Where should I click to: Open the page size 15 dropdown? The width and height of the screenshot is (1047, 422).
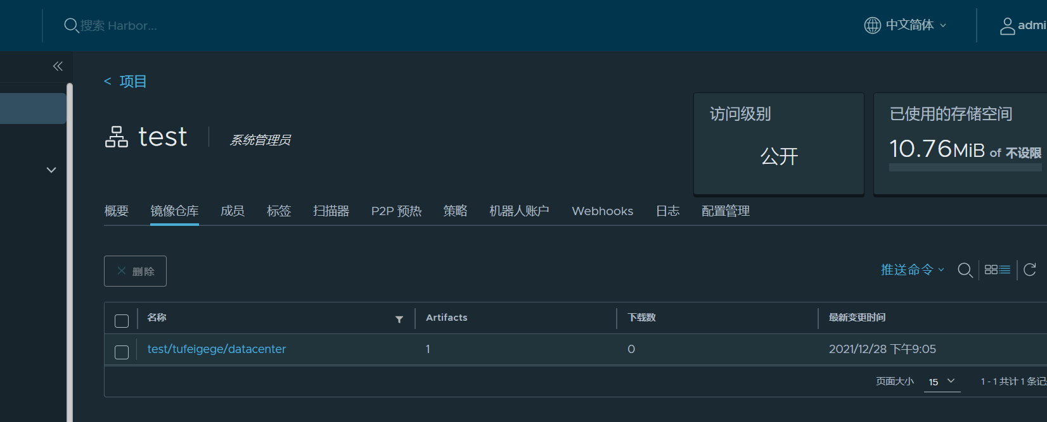click(942, 382)
